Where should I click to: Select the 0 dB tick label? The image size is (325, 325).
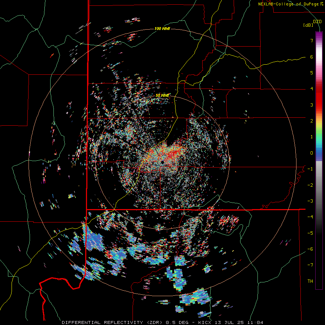pos(312,153)
